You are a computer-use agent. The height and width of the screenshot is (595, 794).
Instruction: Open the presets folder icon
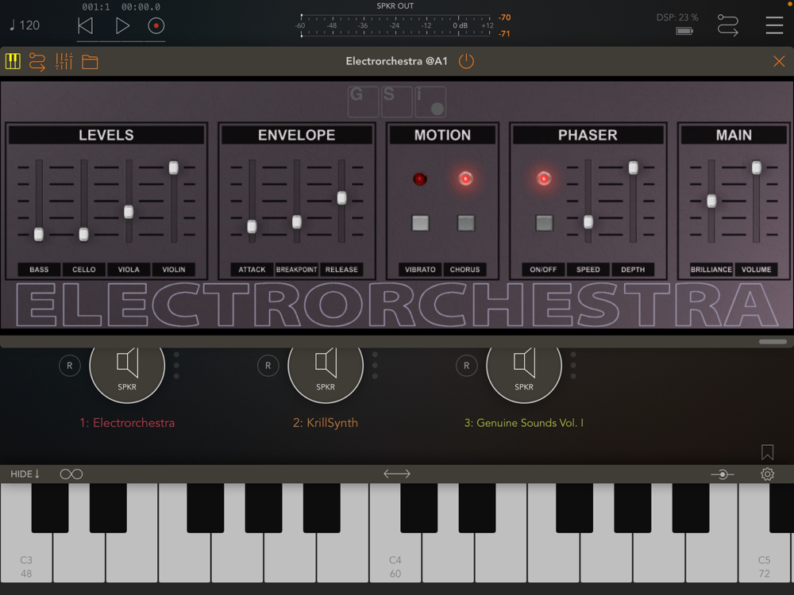click(x=91, y=62)
